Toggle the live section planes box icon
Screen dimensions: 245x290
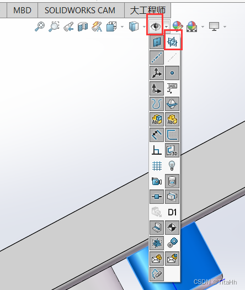tap(172, 197)
